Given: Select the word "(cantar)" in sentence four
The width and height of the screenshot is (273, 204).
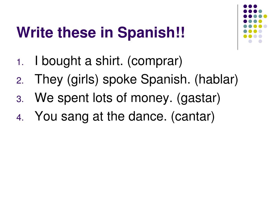Looking at the screenshot, I should 193,117.
